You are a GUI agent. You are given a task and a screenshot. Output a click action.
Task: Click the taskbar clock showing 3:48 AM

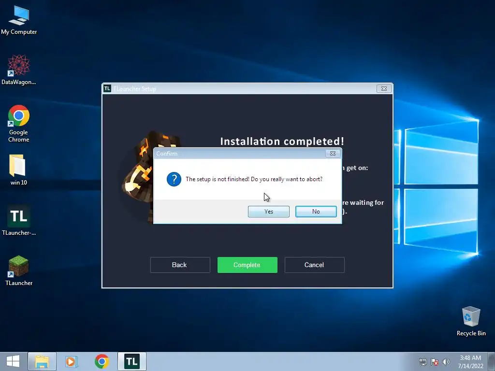[x=470, y=361]
